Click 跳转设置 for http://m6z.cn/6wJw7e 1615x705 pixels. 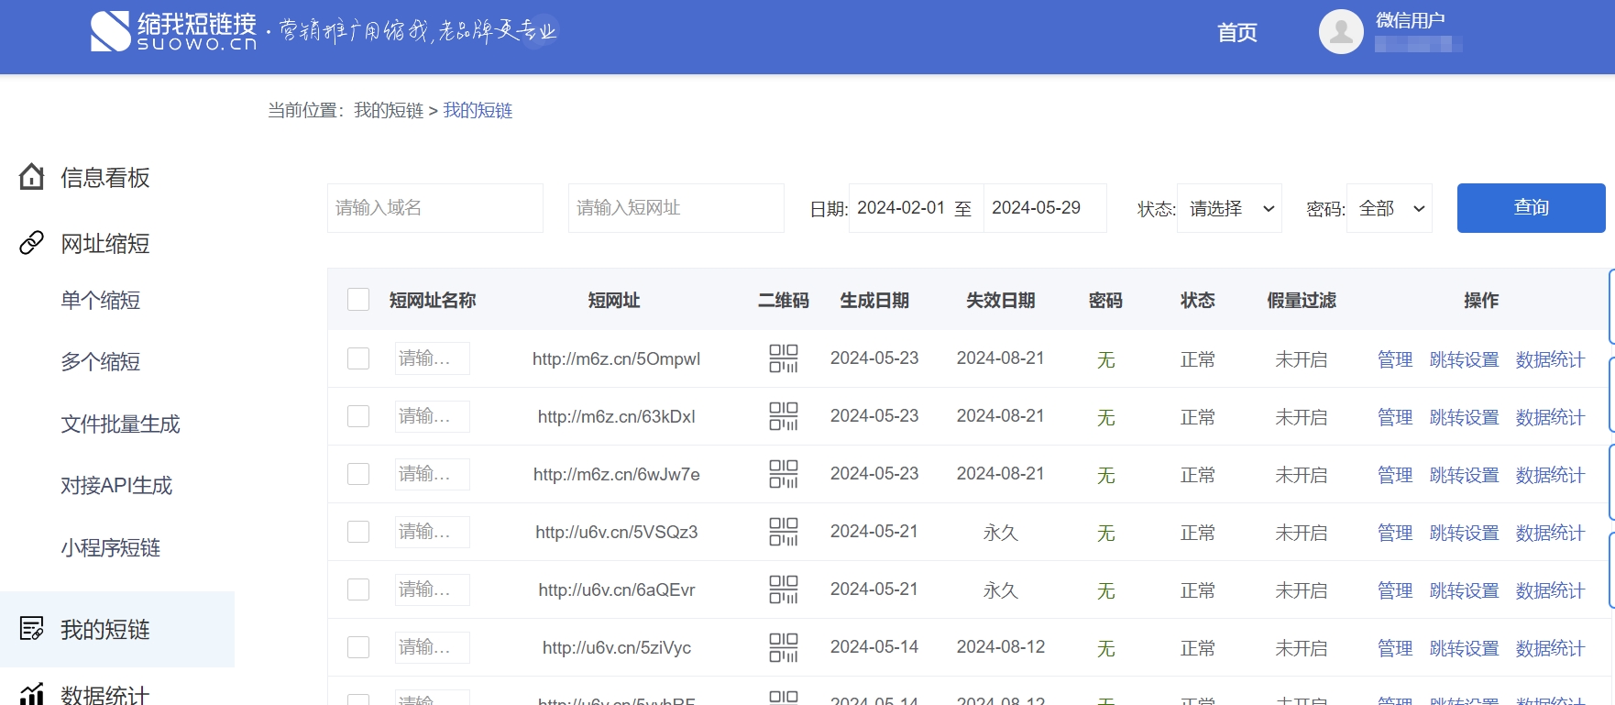coord(1464,475)
